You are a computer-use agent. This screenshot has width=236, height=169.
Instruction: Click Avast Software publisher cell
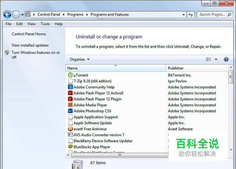(180, 129)
